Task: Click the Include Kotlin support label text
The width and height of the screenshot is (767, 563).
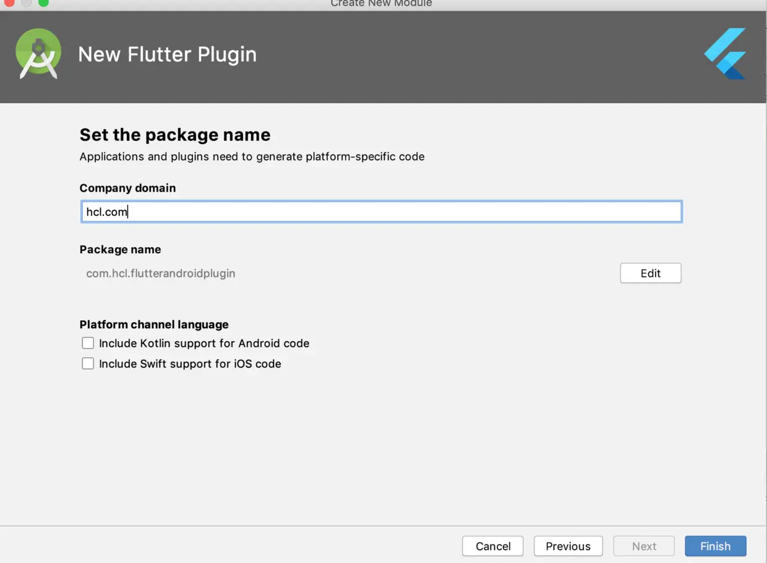Action: 204,343
